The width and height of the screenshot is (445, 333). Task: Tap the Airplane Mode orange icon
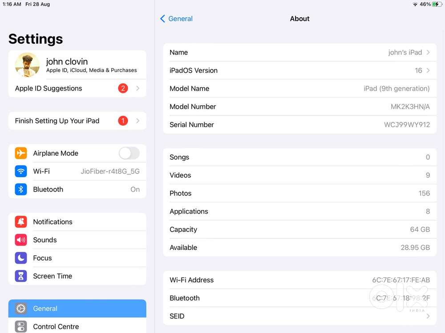tap(21, 153)
